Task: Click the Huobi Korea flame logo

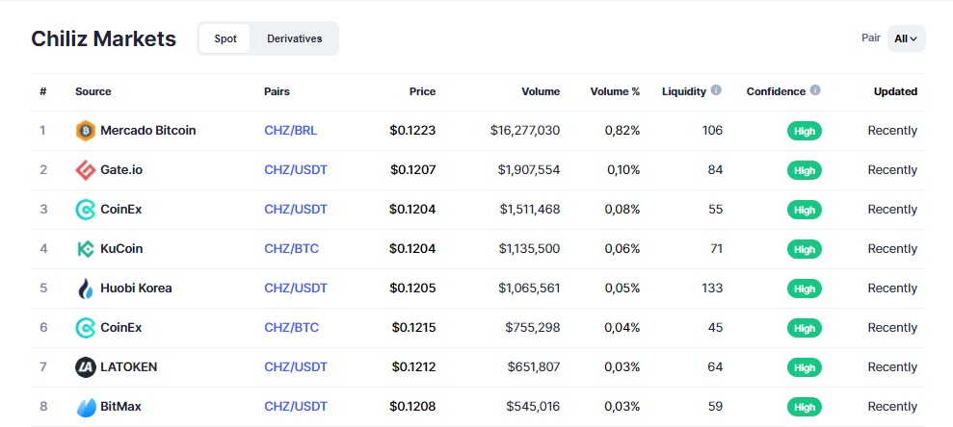Action: click(x=86, y=289)
